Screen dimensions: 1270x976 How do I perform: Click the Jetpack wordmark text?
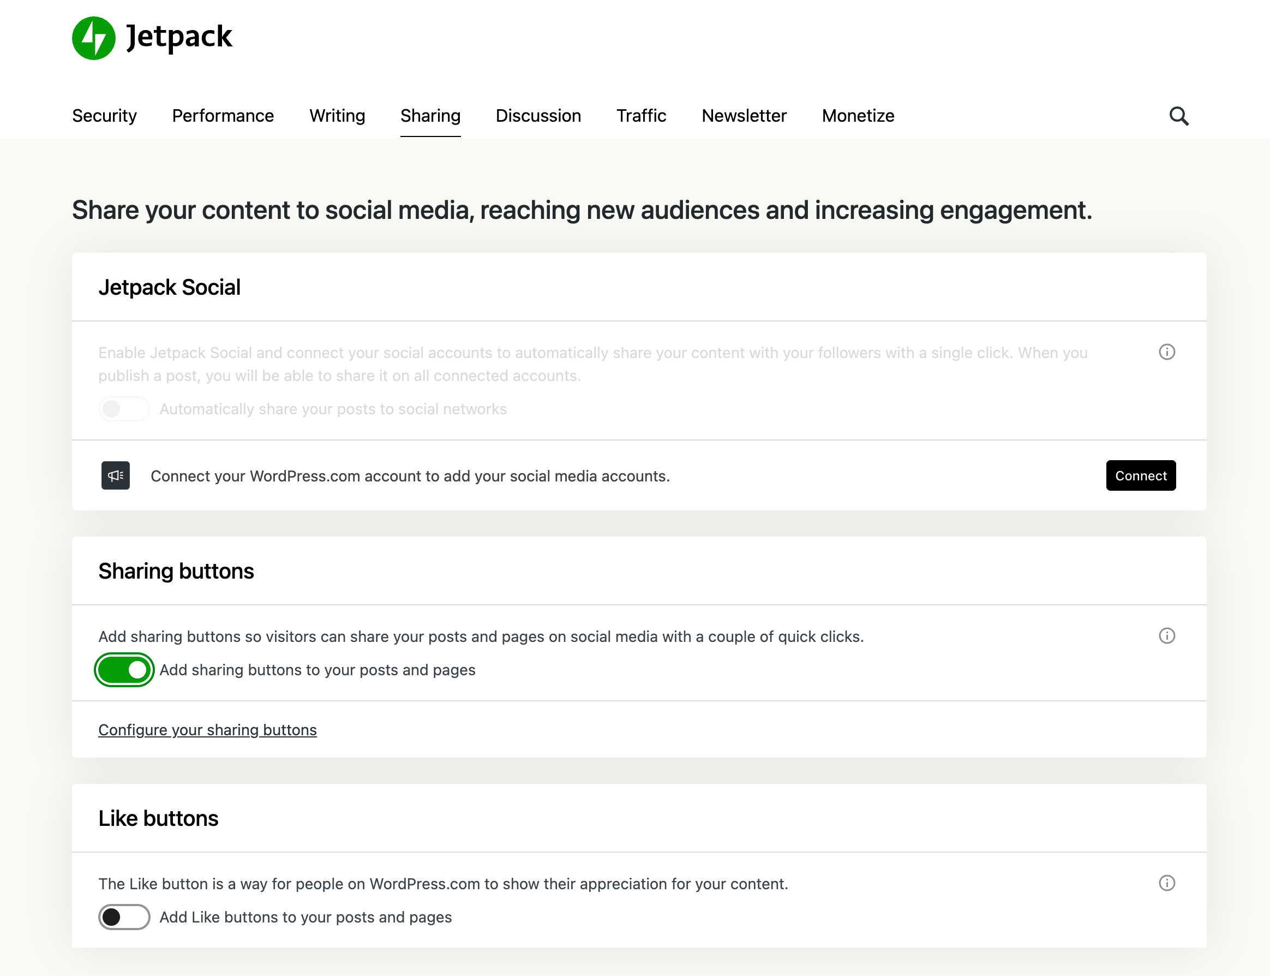pyautogui.click(x=179, y=37)
